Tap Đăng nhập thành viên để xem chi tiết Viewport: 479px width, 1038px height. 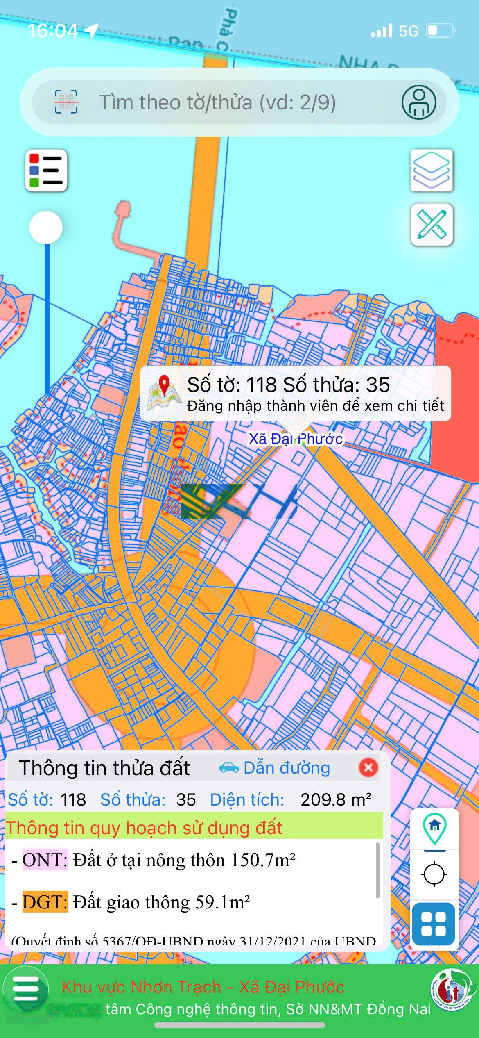315,406
